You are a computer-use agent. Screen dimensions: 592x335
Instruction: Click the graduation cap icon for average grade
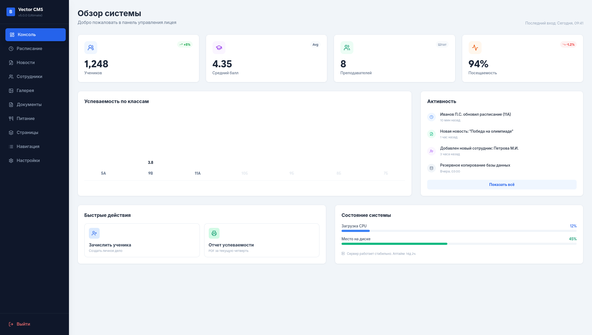(219, 48)
